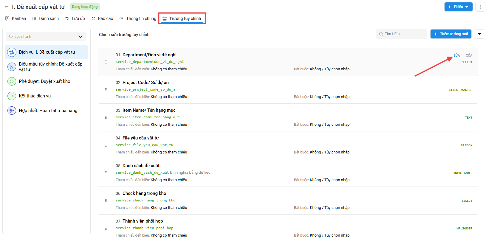Click field title Danh sách đề xuất
486x250 pixels.
(141, 166)
